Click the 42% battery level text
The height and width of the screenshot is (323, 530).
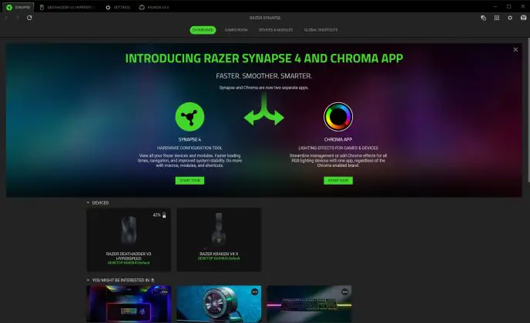156,215
